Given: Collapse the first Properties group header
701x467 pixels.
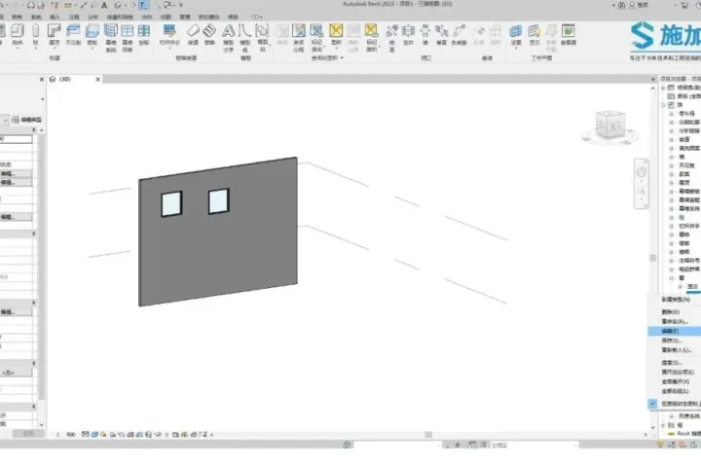Looking at the screenshot, I should click(34, 130).
